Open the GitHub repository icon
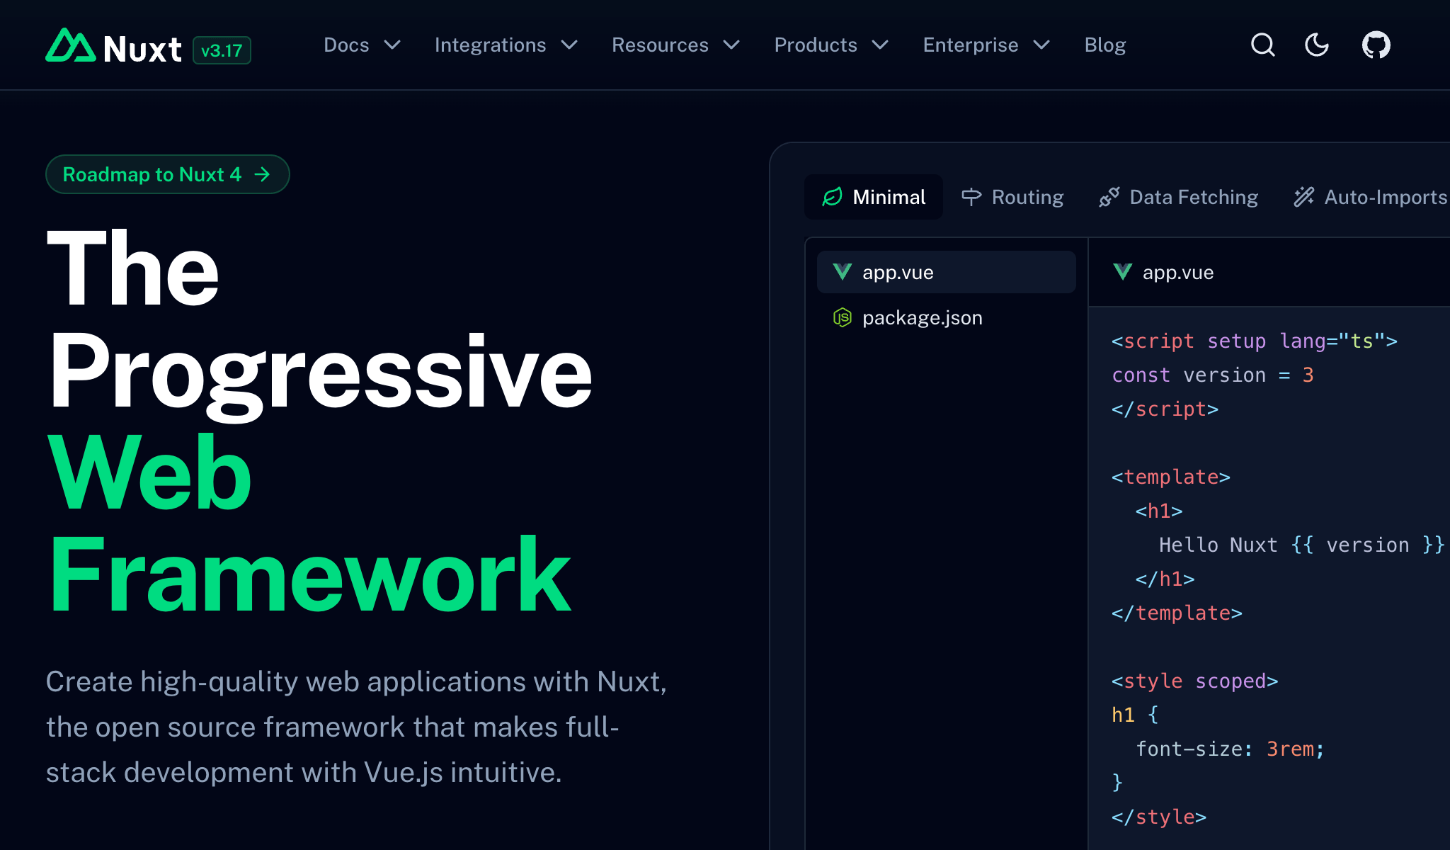The image size is (1450, 850). (1376, 45)
